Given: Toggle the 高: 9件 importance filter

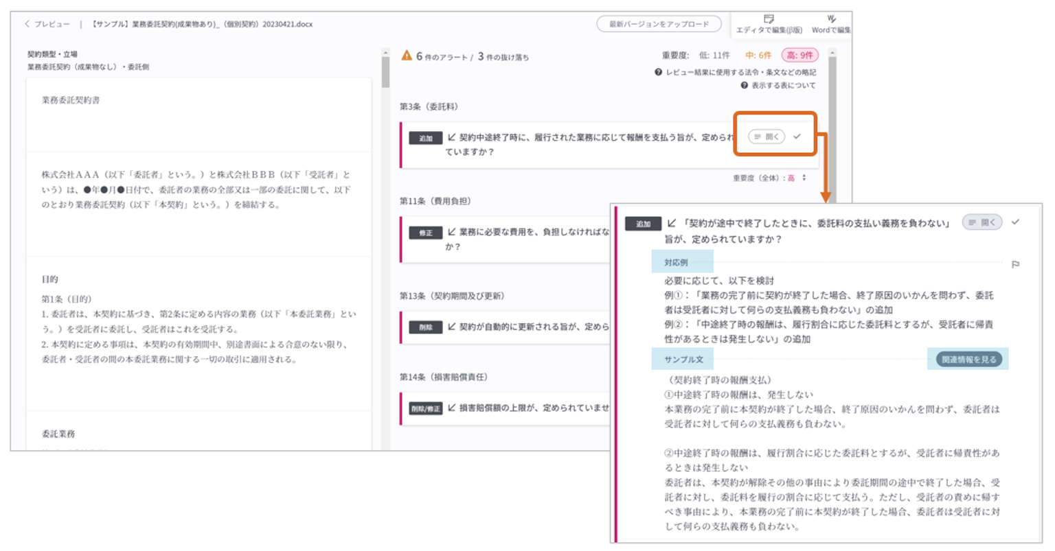Looking at the screenshot, I should [x=799, y=56].
